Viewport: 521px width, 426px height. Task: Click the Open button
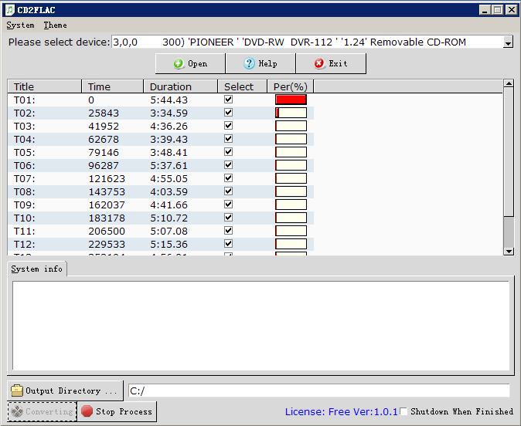click(x=190, y=63)
